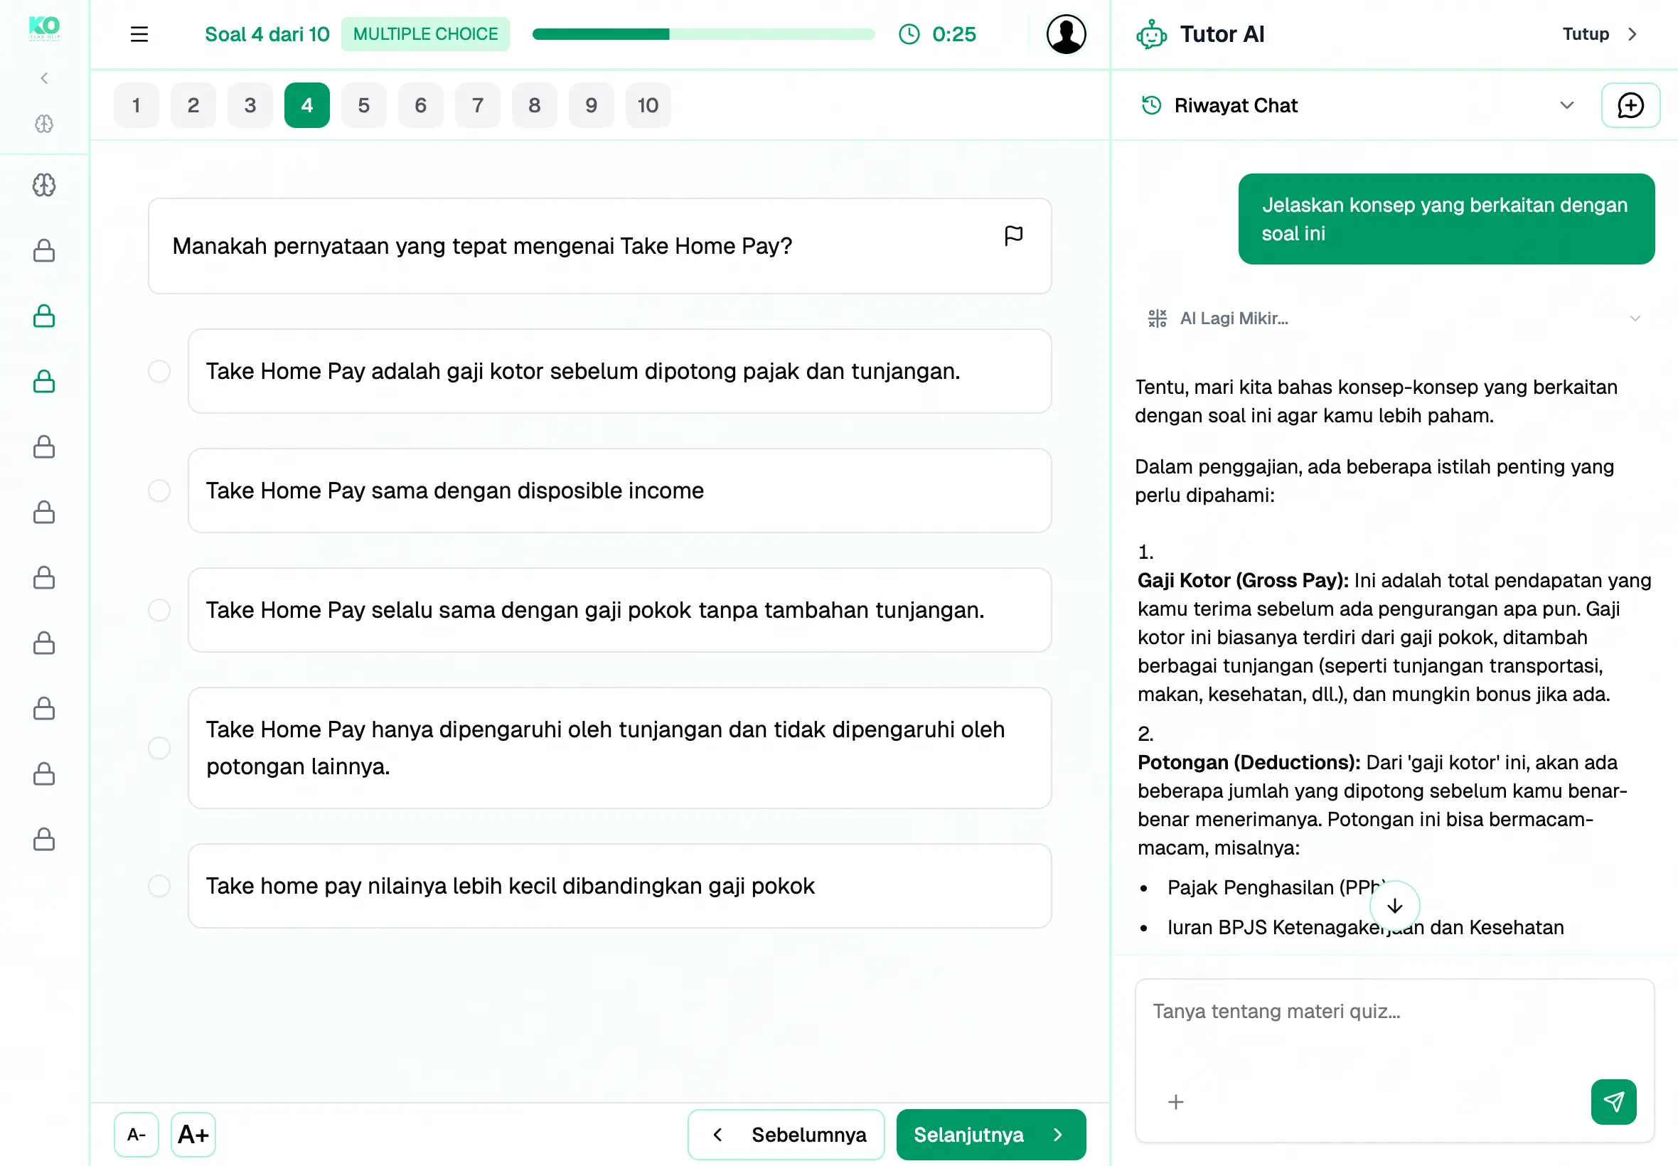
Task: Click the 'Soal 4 dari 10' label
Action: point(267,34)
